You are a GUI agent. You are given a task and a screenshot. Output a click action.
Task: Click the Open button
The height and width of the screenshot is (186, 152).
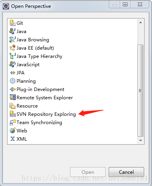click(x=88, y=172)
